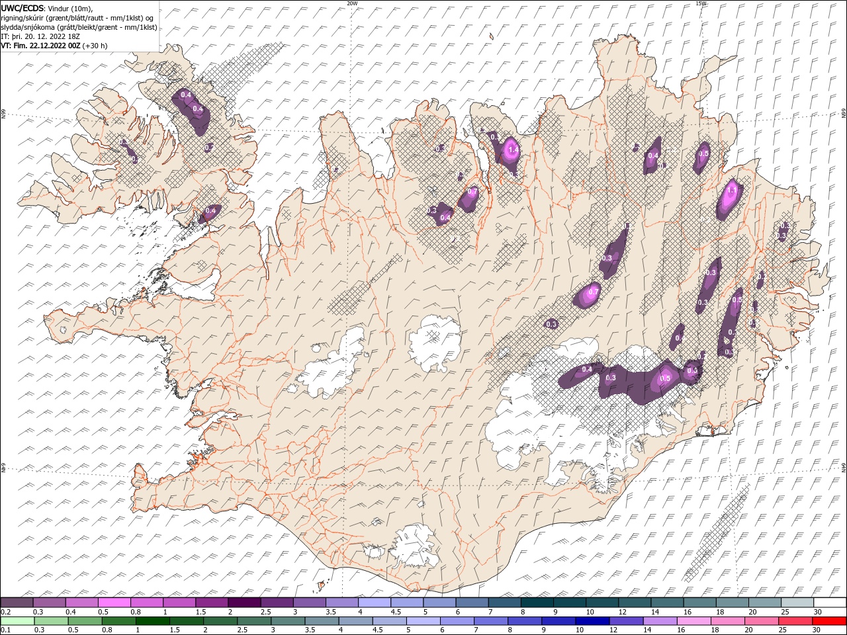Select the teal swatch labeled 14 in top row
847x635 pixels.
(x=667, y=603)
